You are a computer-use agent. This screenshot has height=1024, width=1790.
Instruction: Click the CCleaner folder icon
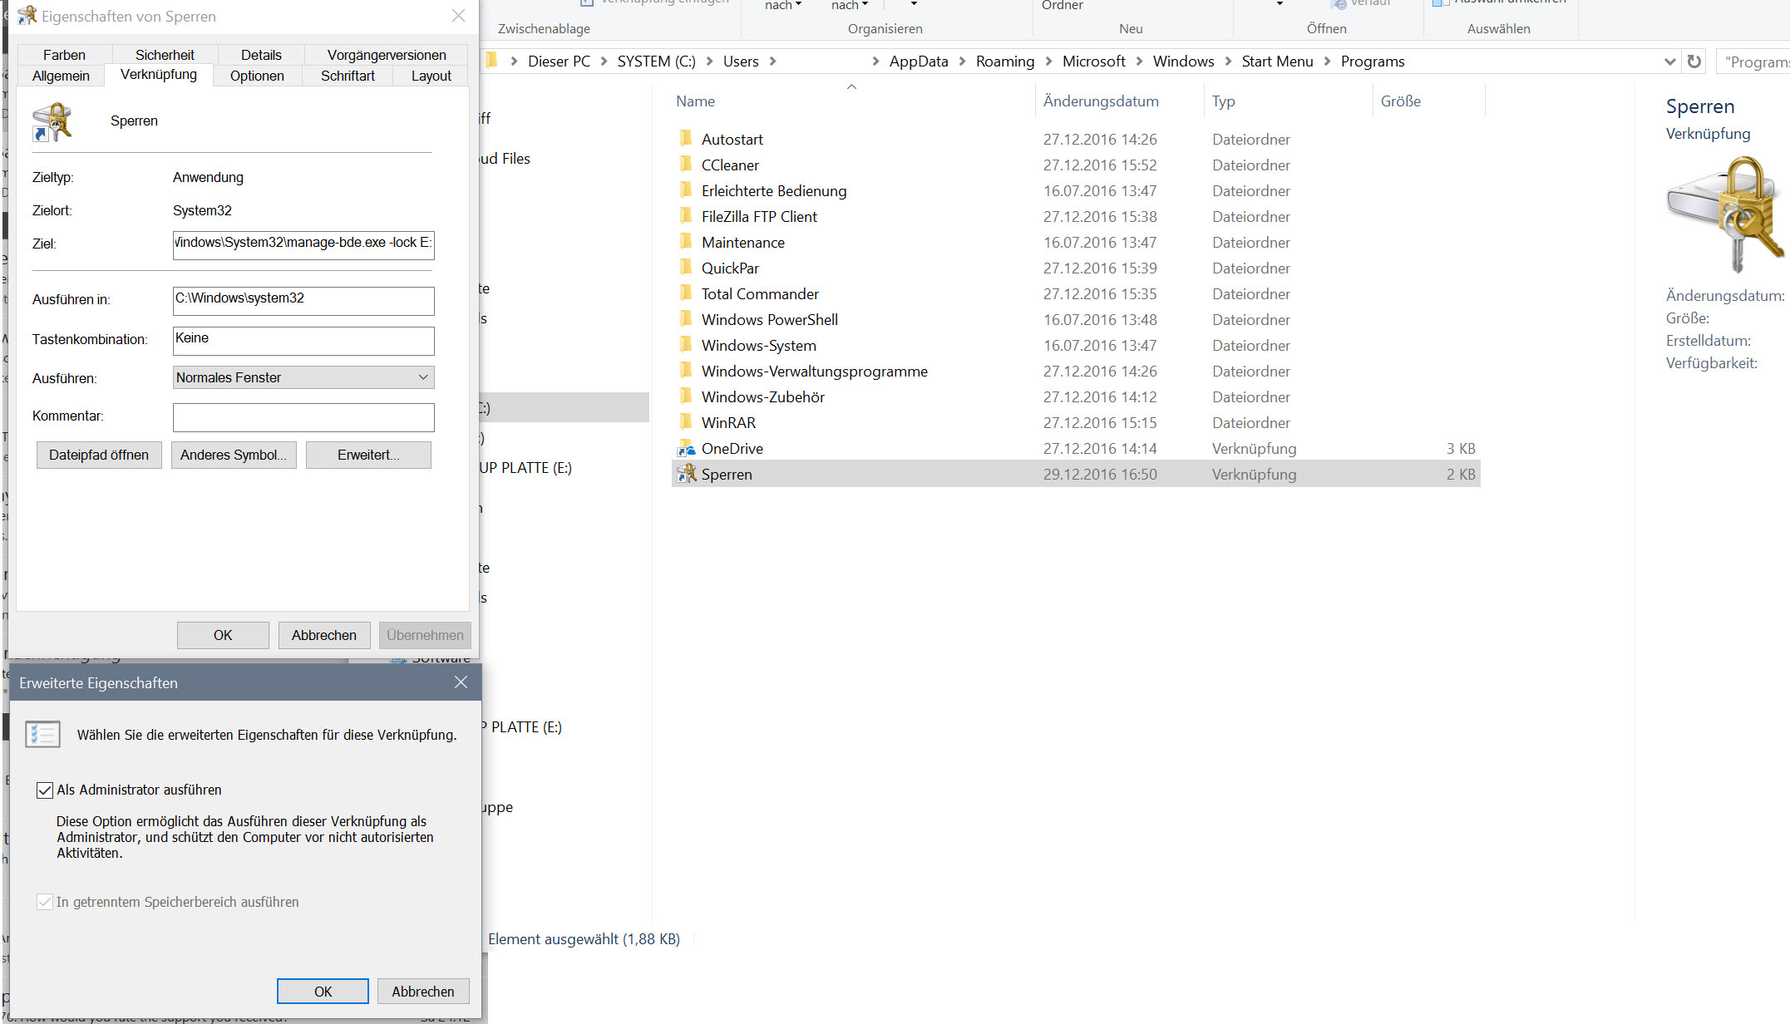click(x=686, y=165)
